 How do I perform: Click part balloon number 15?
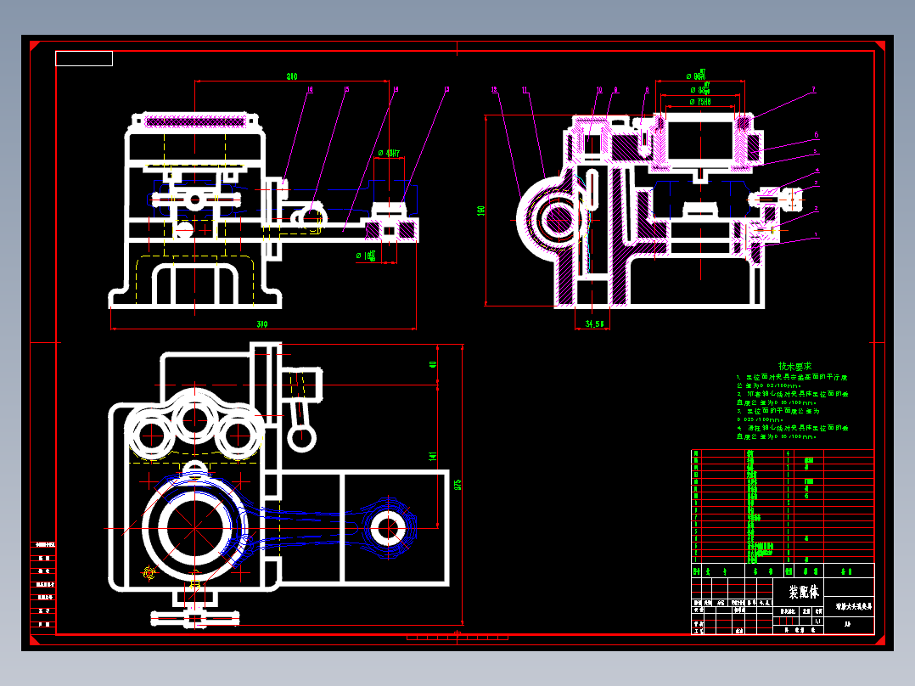[x=346, y=89]
